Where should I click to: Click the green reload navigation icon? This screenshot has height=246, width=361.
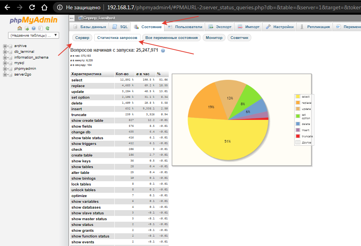point(47,28)
